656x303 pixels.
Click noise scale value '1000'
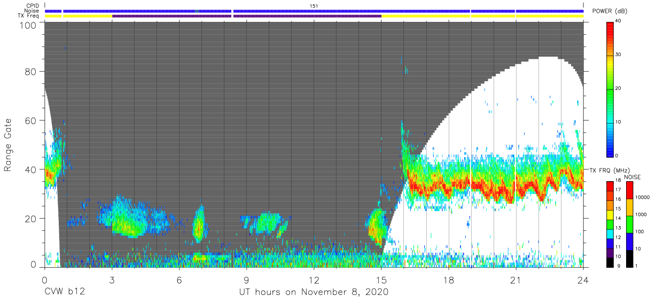pyautogui.click(x=642, y=214)
